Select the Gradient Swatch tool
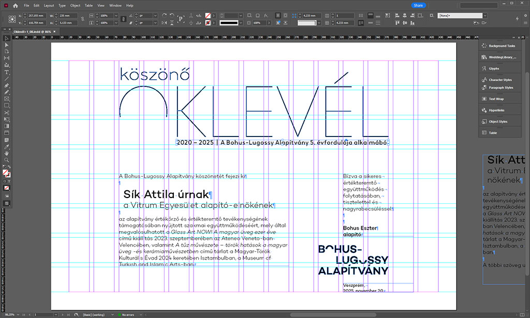 pyautogui.click(x=6, y=126)
